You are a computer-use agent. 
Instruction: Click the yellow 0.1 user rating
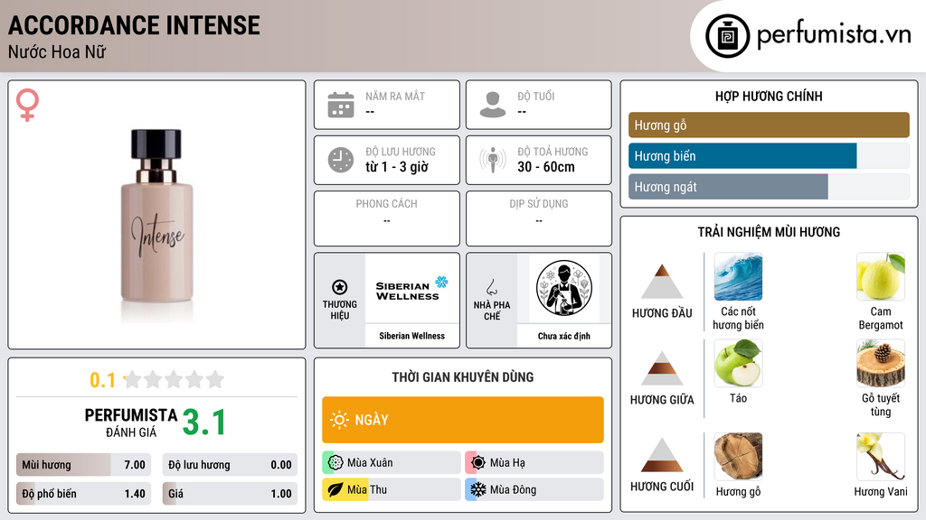click(x=102, y=380)
